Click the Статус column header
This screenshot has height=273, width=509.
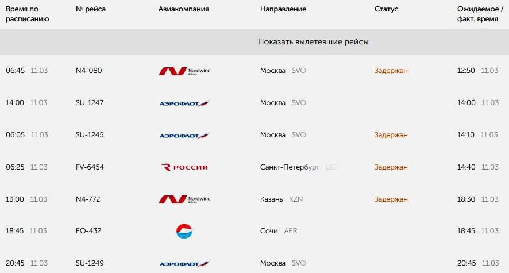point(386,9)
